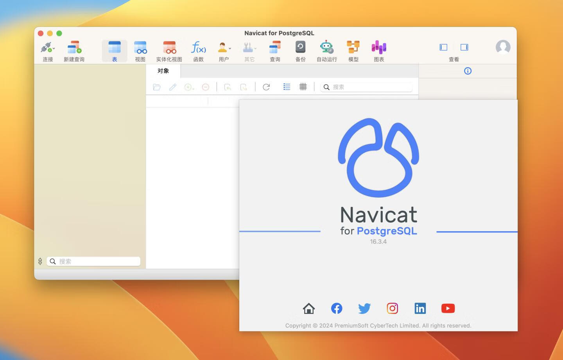Viewport: 563px width, 360px height.
Task: Open the 模型 (Model) designer
Action: point(353,50)
